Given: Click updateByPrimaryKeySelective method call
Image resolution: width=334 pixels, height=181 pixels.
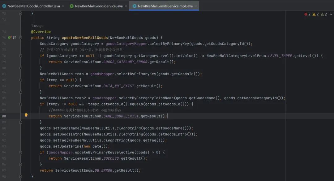Looking at the screenshot, I should click(x=105, y=153).
